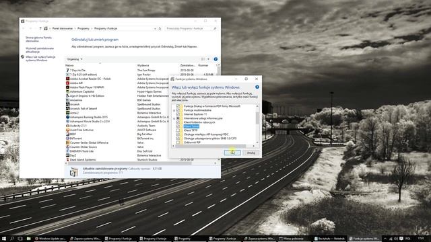Click the Arma 2 program icon
Viewport: 431px width, 242px height.
click(x=67, y=113)
